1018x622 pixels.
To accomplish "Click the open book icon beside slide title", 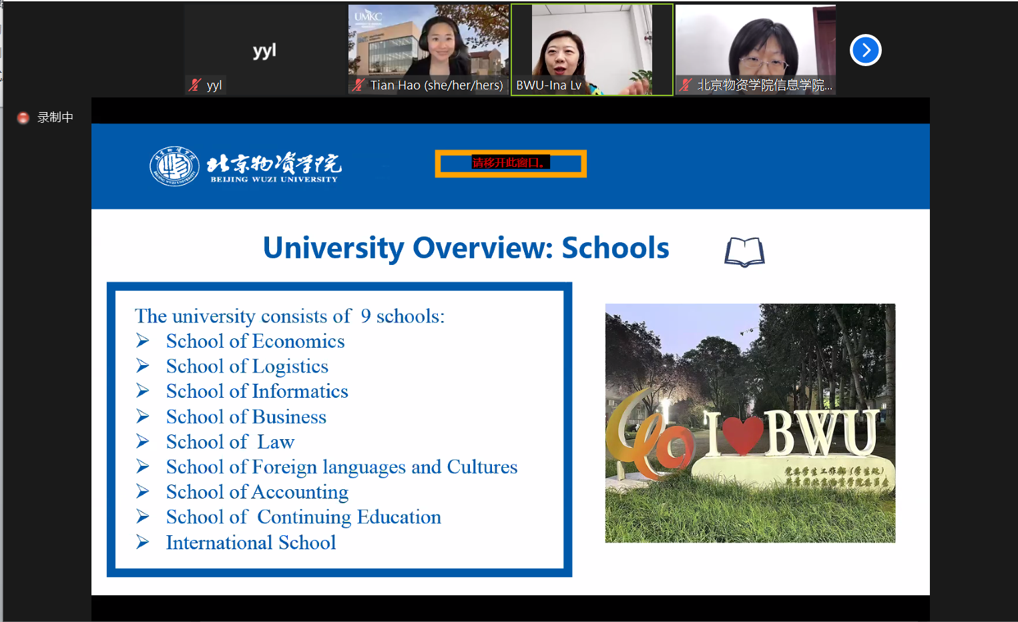I will tap(744, 252).
